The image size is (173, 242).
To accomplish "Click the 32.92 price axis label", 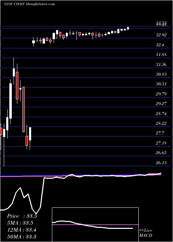I will [161, 35].
